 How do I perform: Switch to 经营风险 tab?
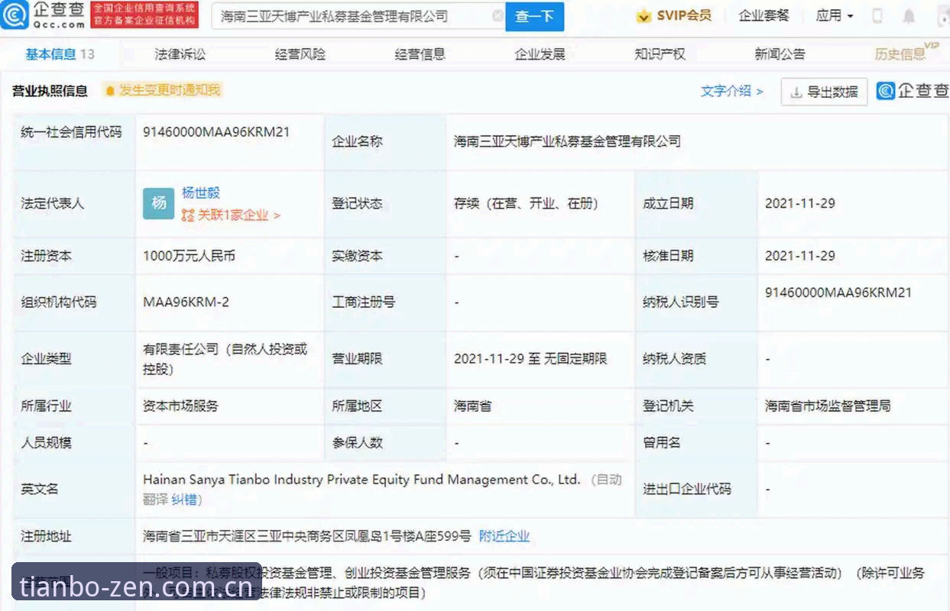tap(300, 53)
